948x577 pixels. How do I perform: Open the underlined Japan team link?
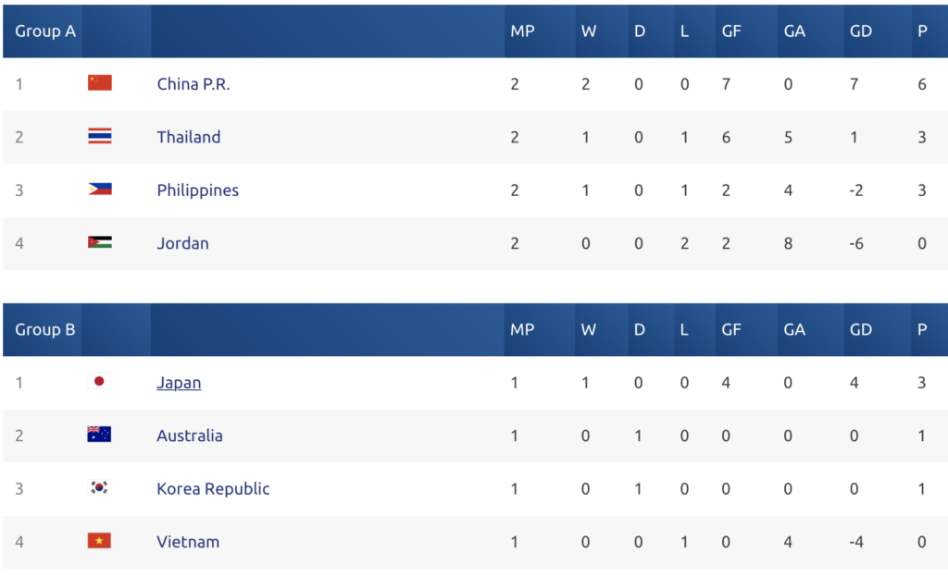pyautogui.click(x=179, y=383)
